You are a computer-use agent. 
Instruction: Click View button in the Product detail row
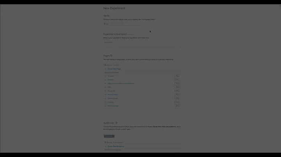(177, 94)
